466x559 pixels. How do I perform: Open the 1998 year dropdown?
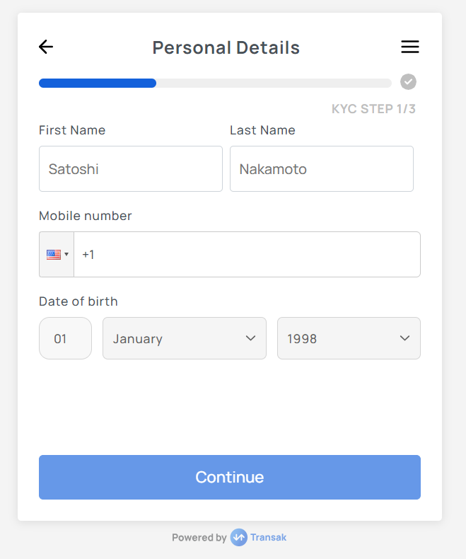click(x=349, y=338)
